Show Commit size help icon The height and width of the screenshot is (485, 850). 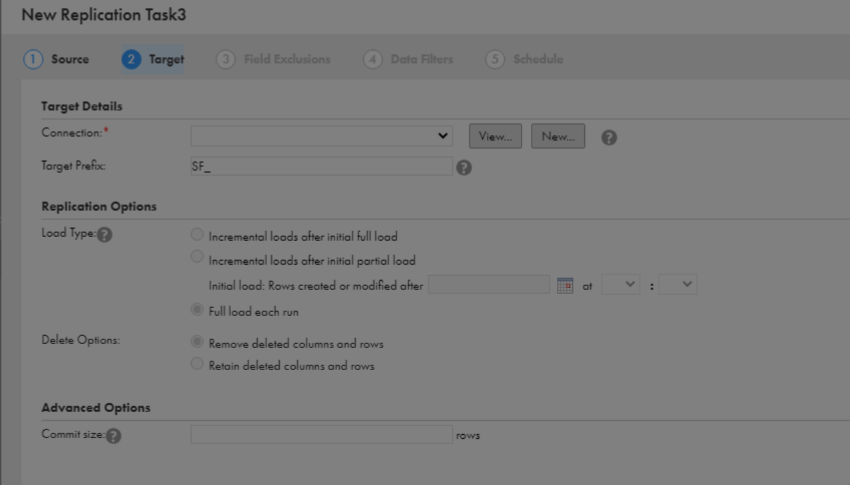tap(114, 436)
